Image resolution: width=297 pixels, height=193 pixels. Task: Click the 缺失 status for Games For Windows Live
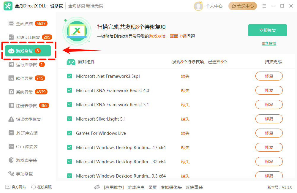click(x=185, y=133)
